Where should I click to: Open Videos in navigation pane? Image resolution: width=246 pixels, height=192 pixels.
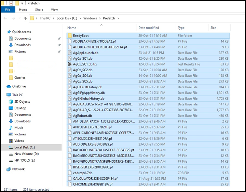pos(19,141)
